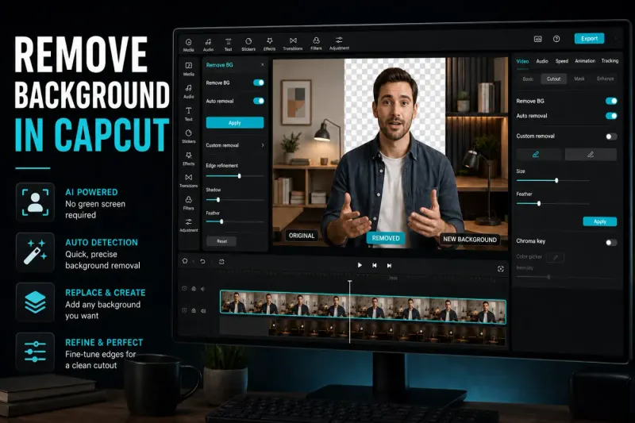
Task: Open Transitions in the top toolbar
Action: (293, 44)
